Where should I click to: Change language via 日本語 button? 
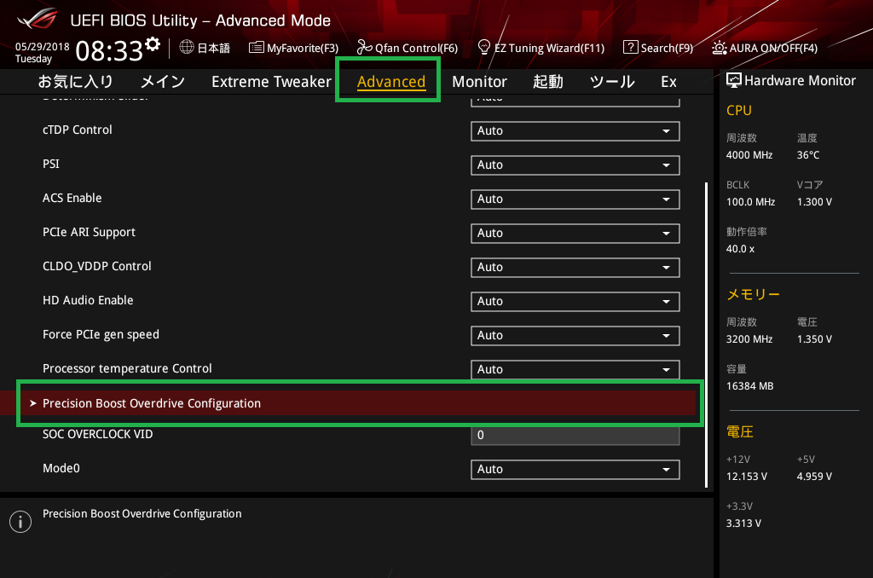point(205,48)
